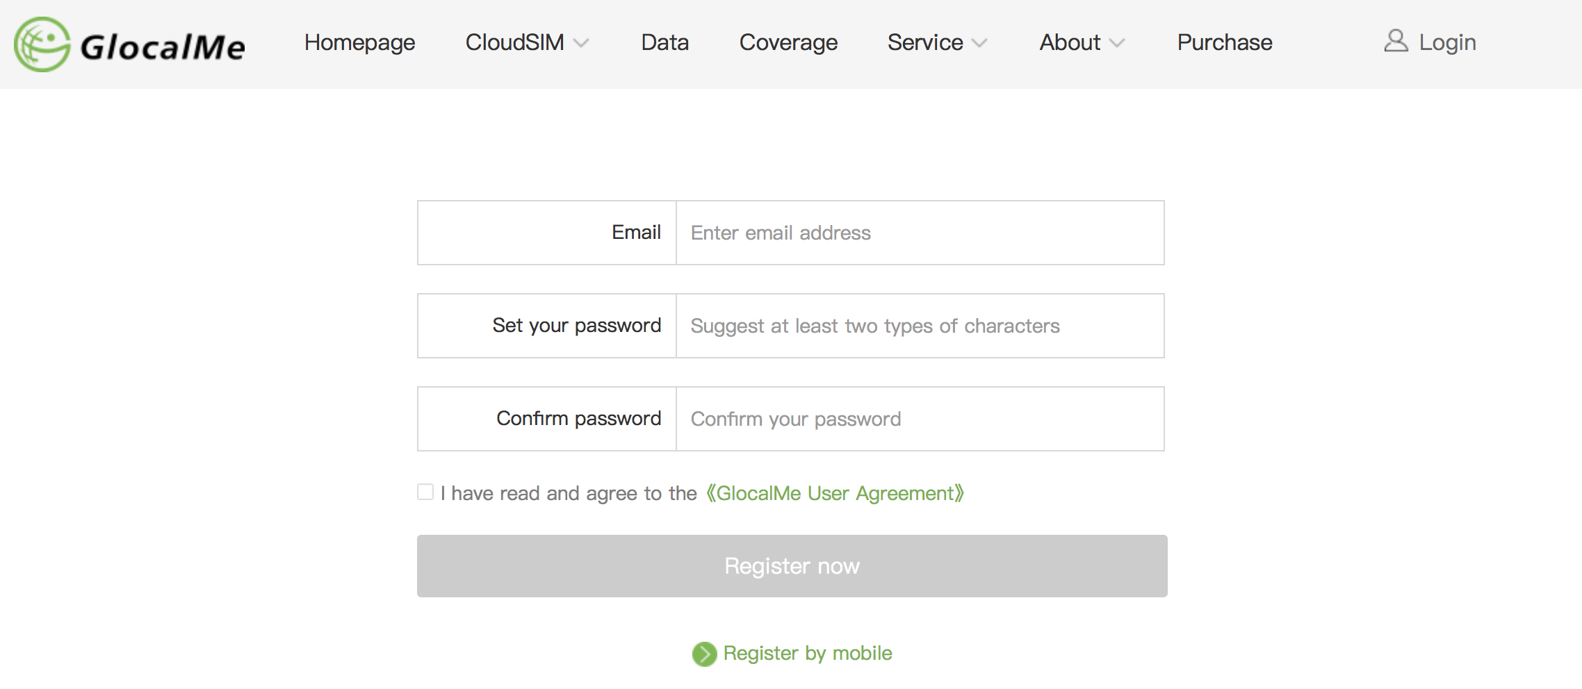1582x689 pixels.
Task: Switch to Register by mobile
Action: click(808, 653)
